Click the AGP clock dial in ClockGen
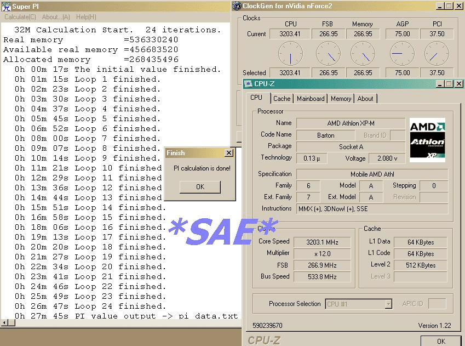465x346 pixels. (x=402, y=53)
